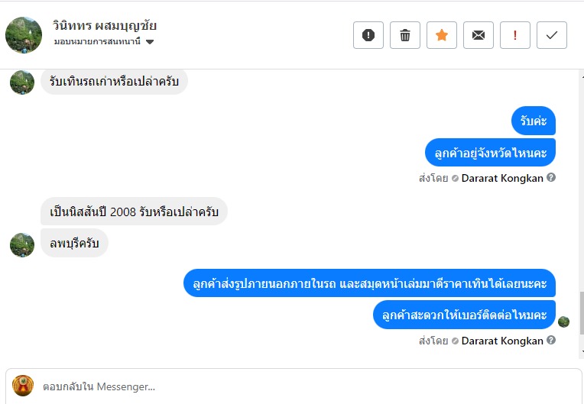This screenshot has width=584, height=404.
Task: Click the page avatar beside the reply box
Action: tap(23, 386)
